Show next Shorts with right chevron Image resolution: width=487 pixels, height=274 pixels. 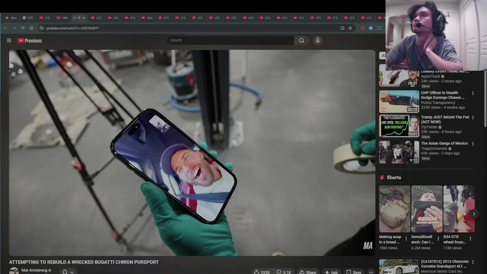point(474,214)
